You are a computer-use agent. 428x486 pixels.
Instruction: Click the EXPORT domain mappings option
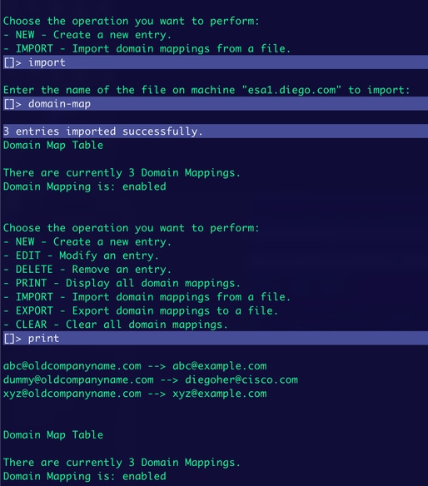(141, 310)
